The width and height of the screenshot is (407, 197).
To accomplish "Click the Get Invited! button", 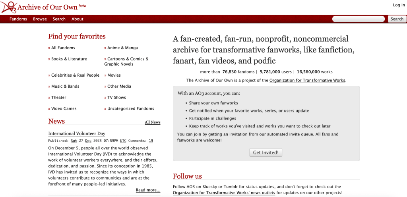I will point(266,153).
